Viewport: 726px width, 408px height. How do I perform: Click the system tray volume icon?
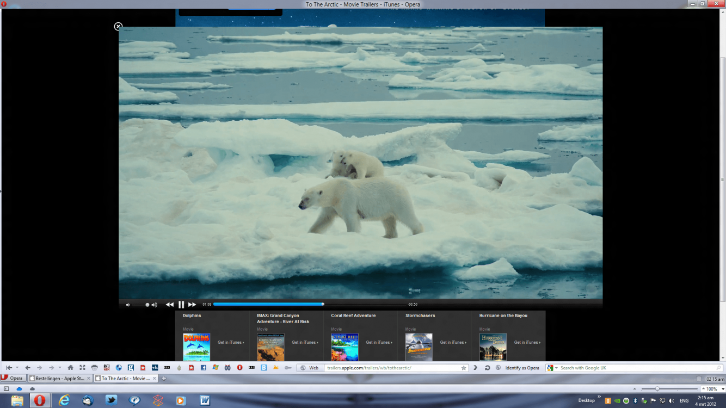[x=670, y=401]
